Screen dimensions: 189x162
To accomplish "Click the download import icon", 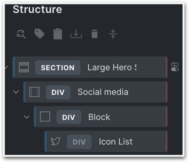I will tap(76, 34).
